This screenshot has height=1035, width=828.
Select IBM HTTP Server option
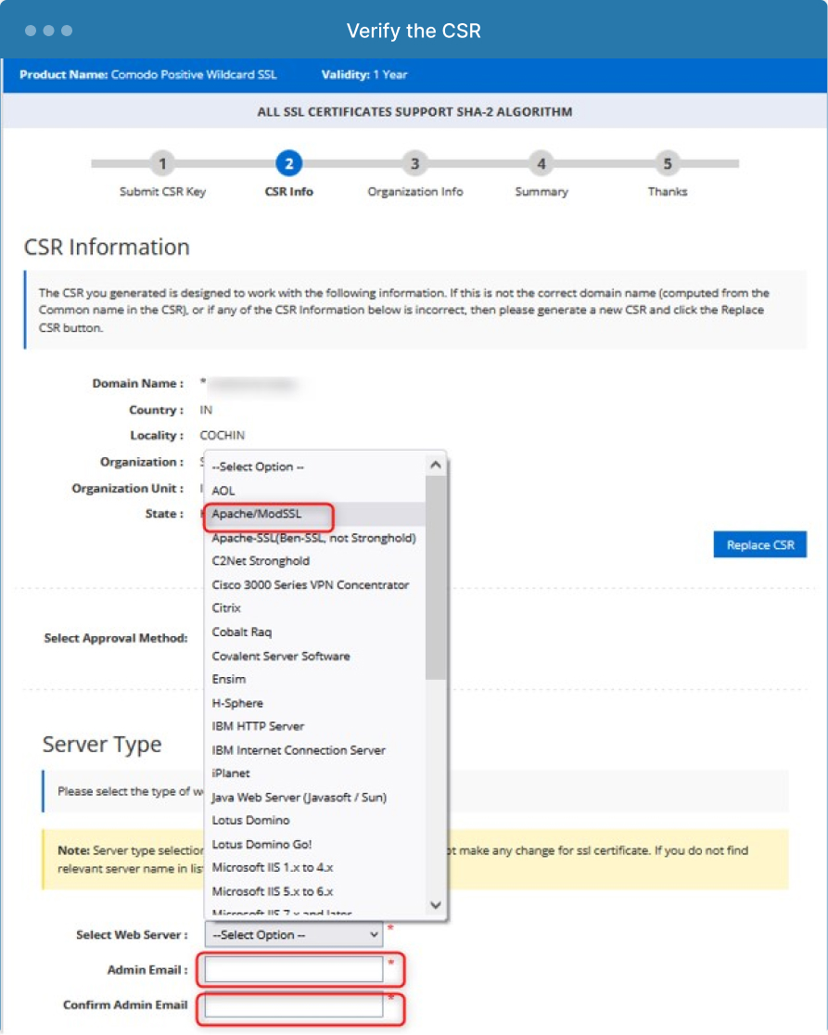tap(316, 726)
